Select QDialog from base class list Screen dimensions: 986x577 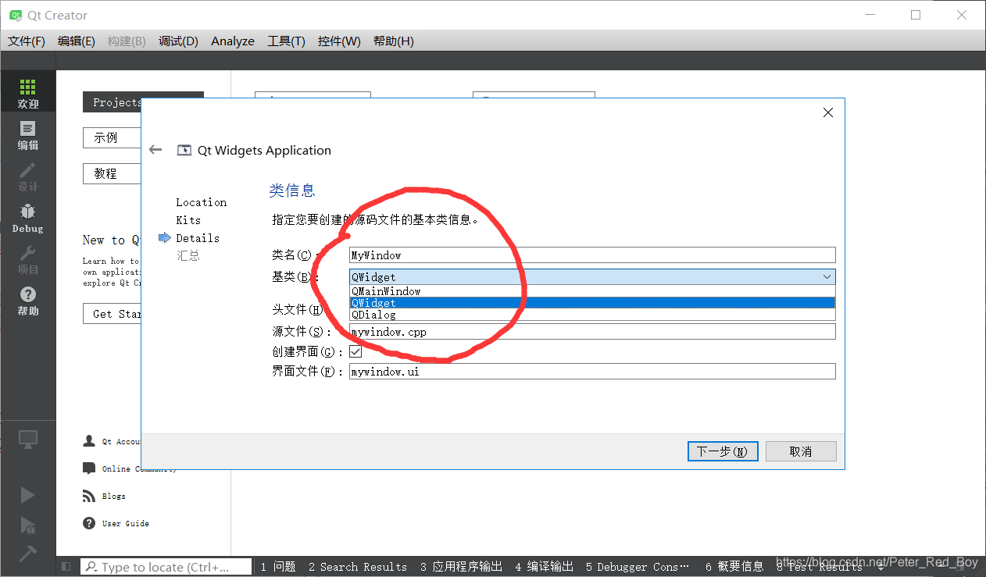592,315
